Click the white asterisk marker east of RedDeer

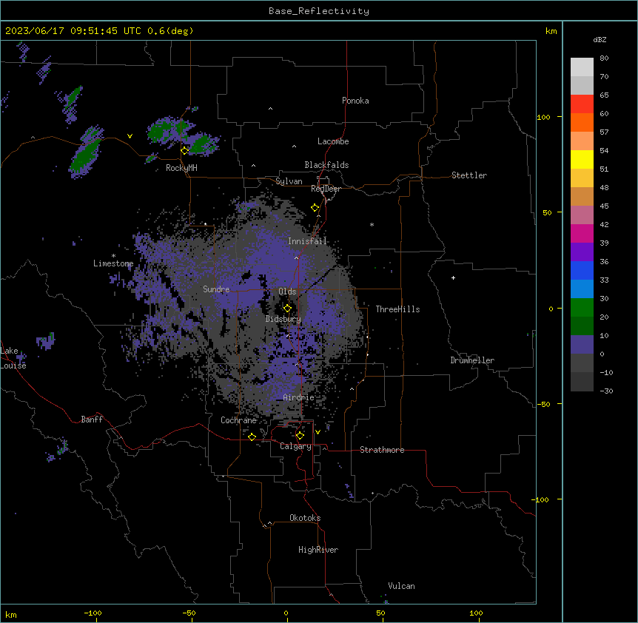(x=372, y=224)
